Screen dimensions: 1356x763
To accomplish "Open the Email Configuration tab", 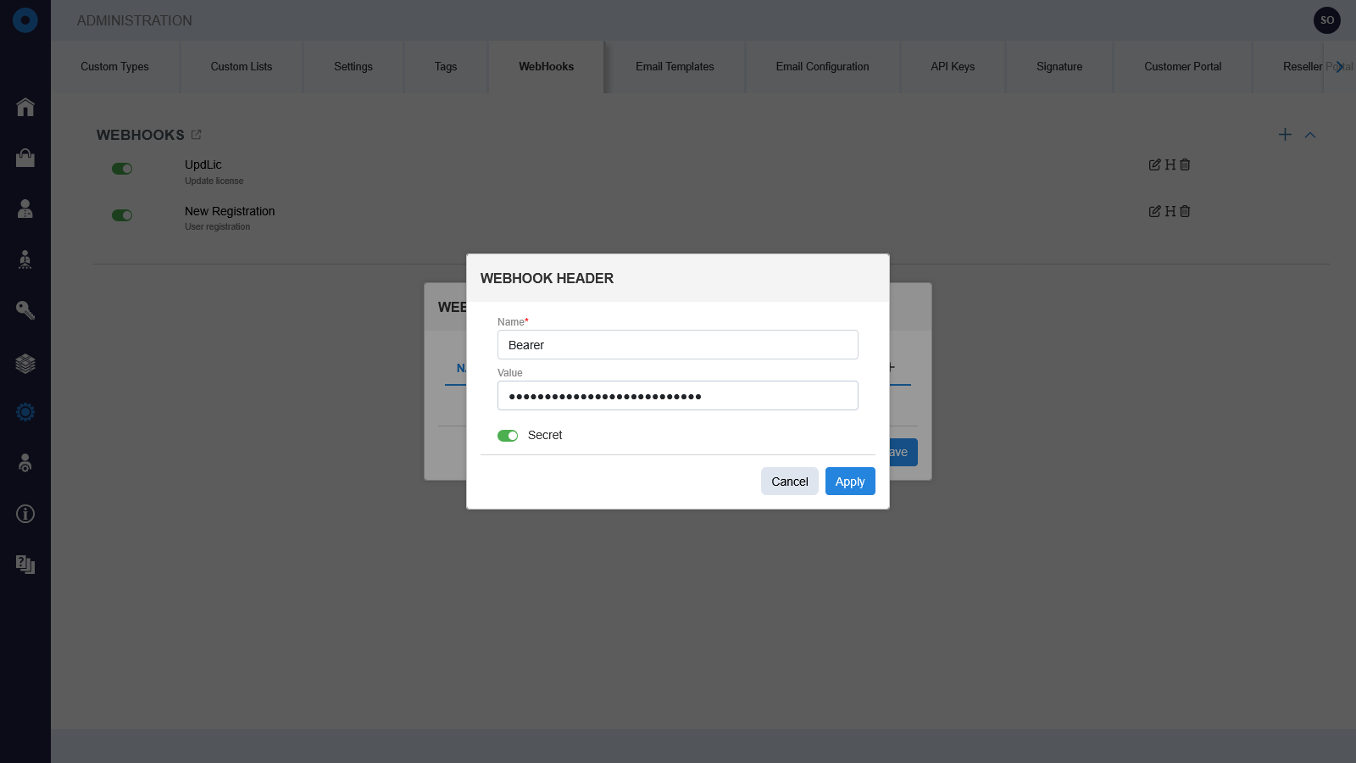I will point(822,66).
